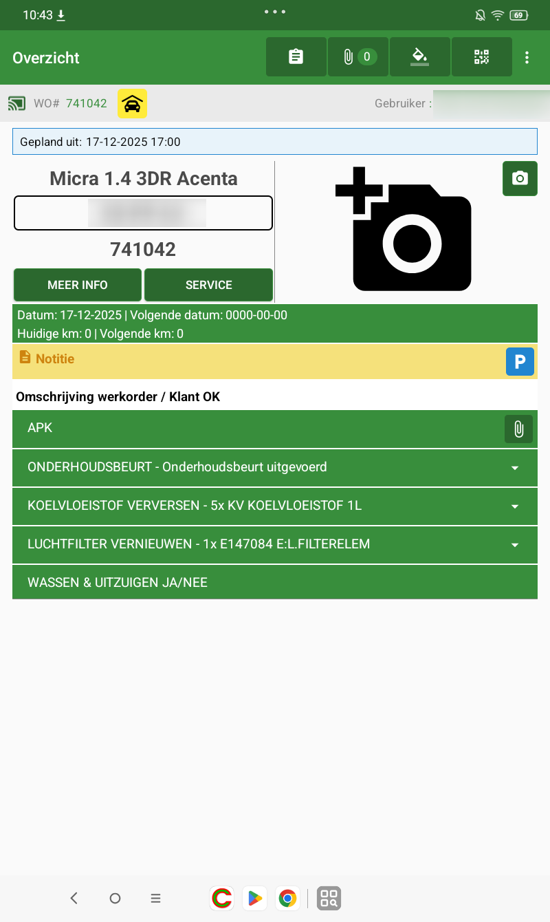The image size is (550, 922).
Task: Tap the screen cast icon beside WO#
Action: [16, 104]
